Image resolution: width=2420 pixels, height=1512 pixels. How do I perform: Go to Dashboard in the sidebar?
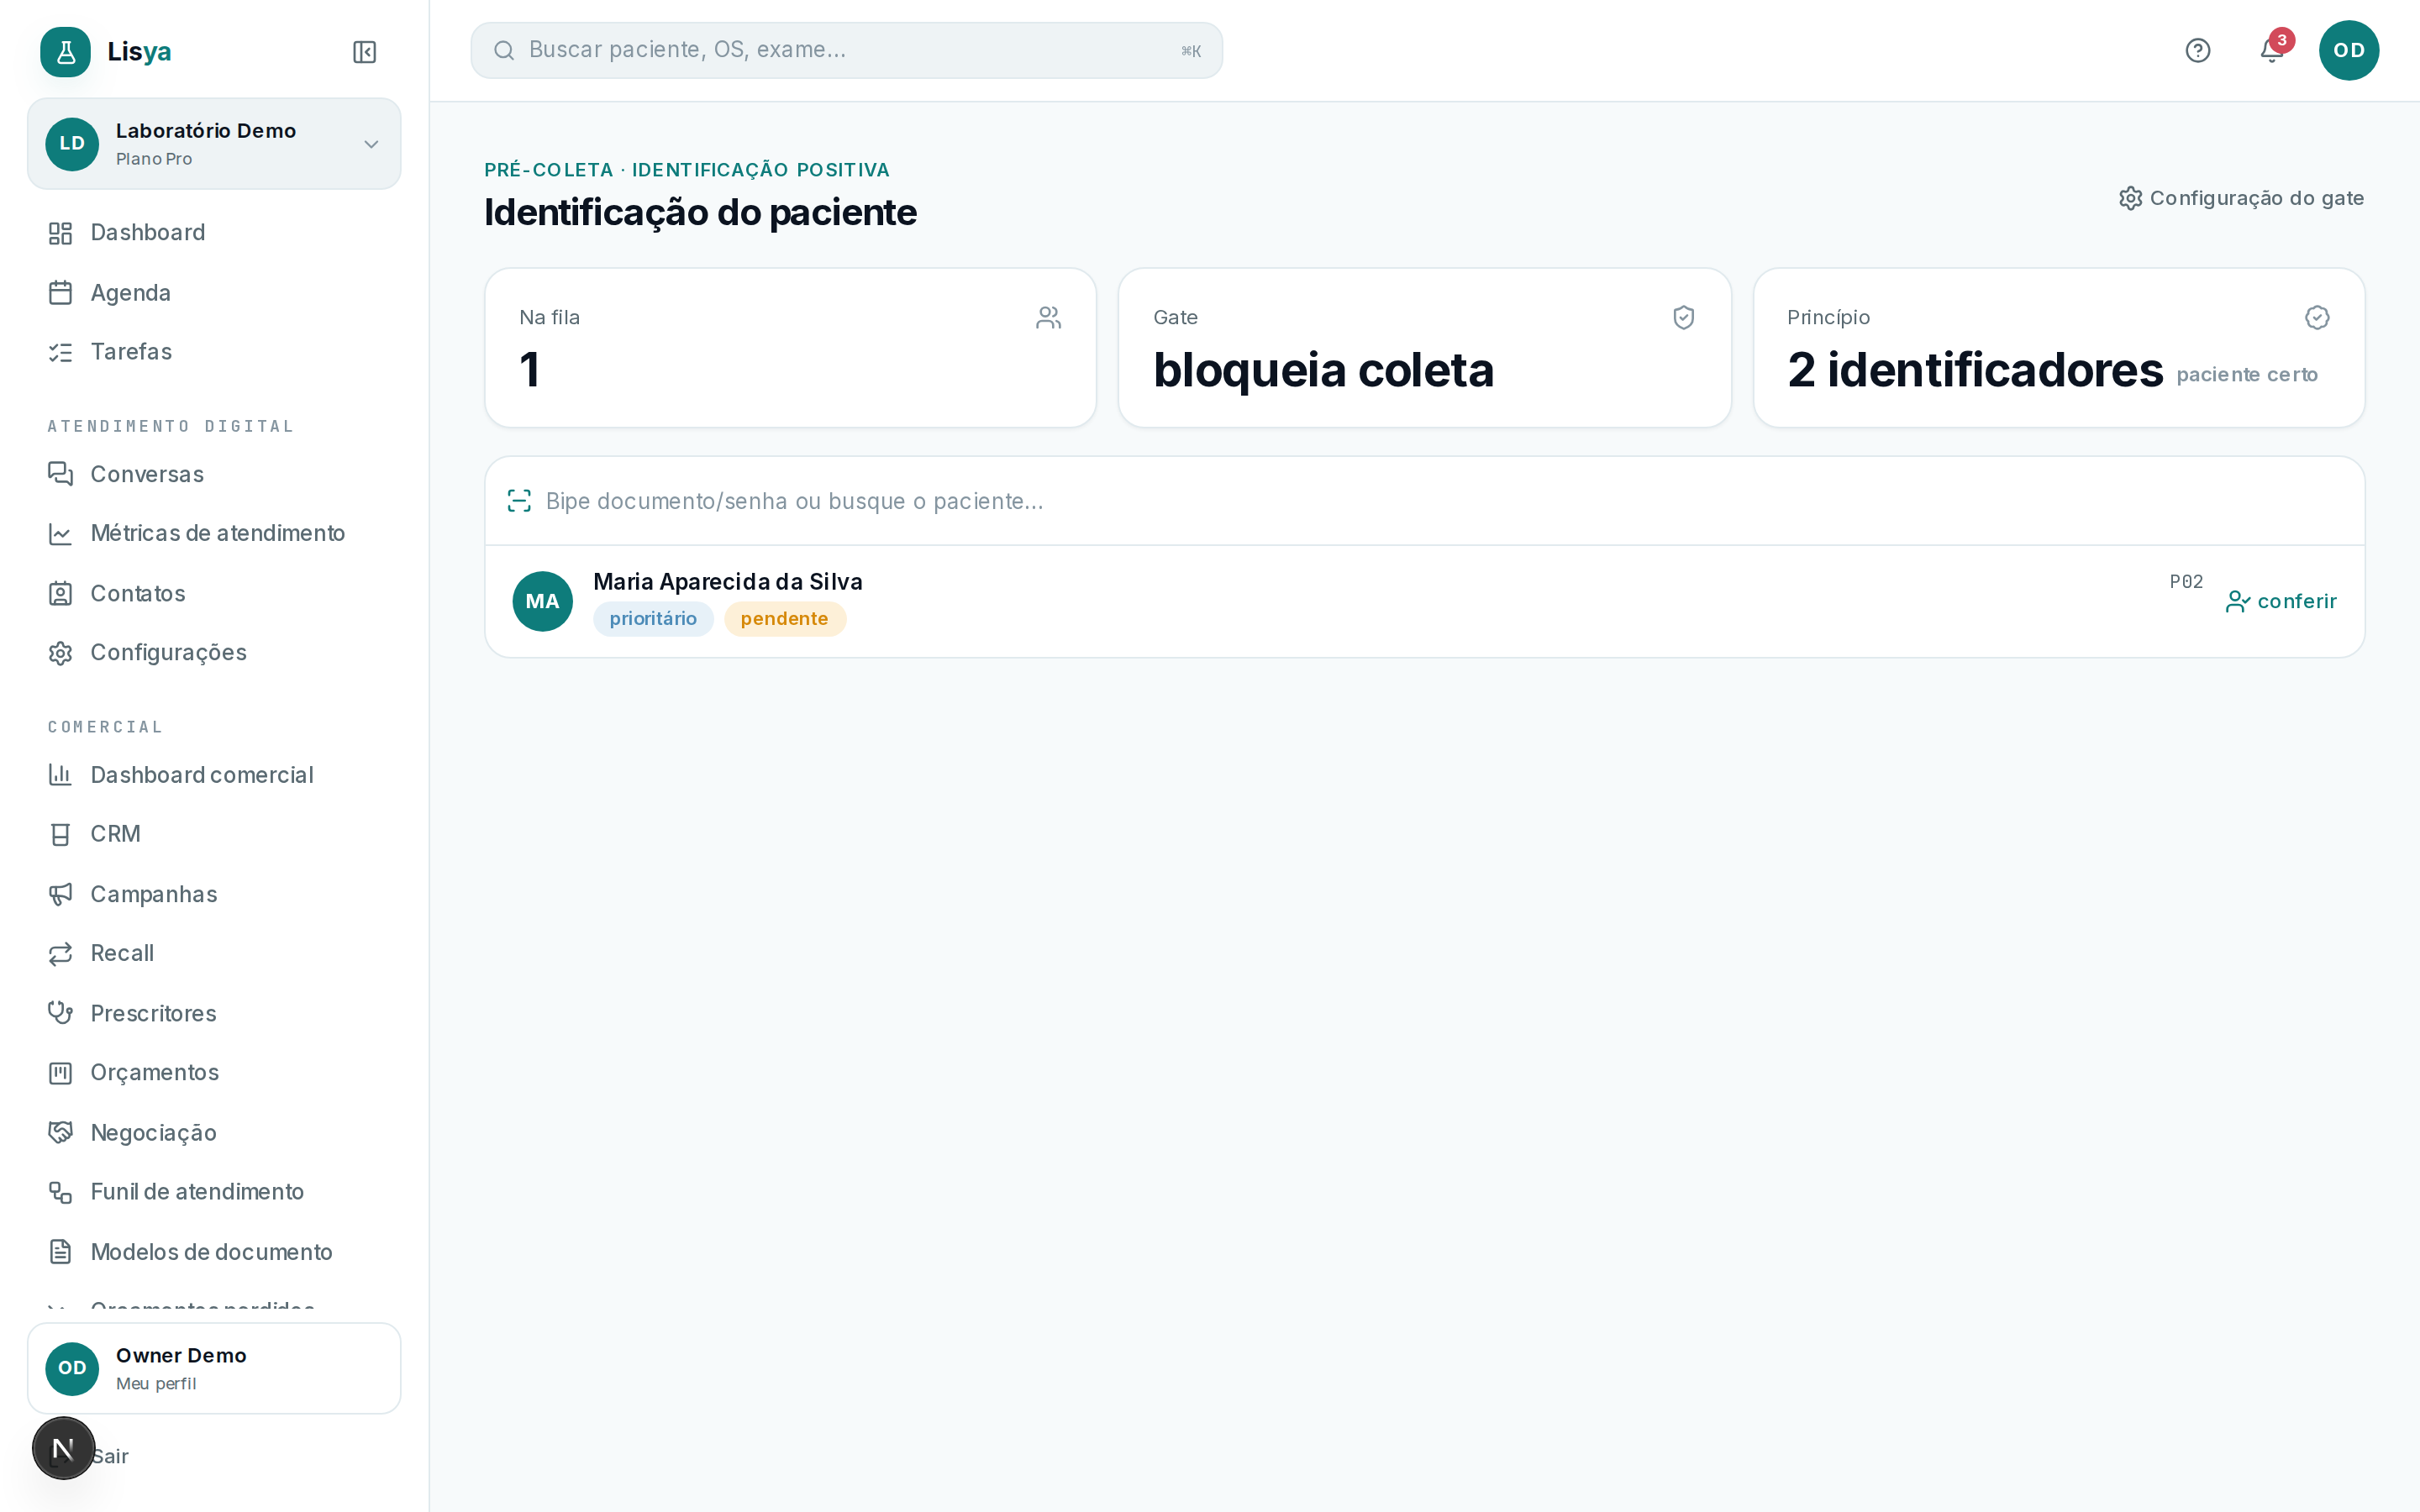214,233
